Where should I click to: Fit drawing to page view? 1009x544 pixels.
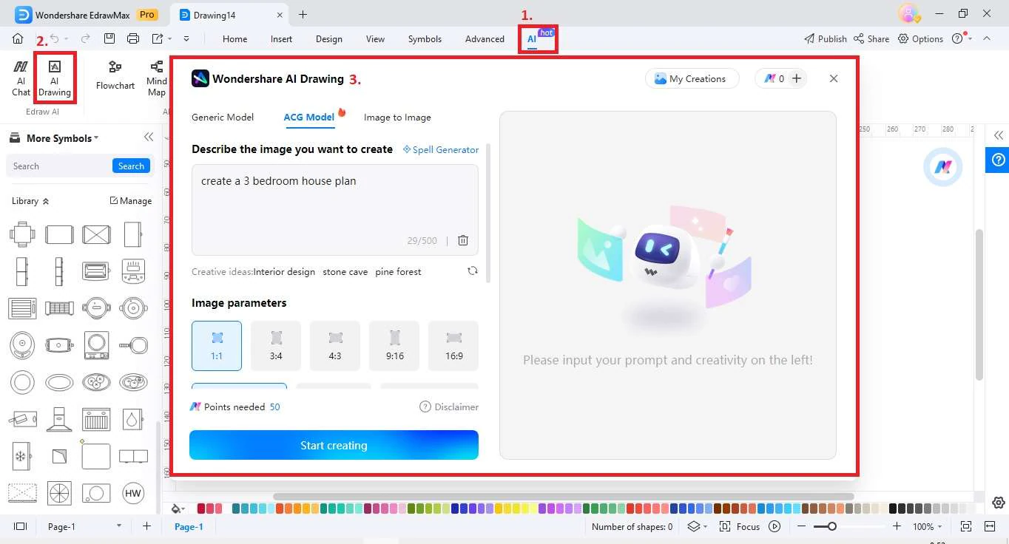(965, 526)
